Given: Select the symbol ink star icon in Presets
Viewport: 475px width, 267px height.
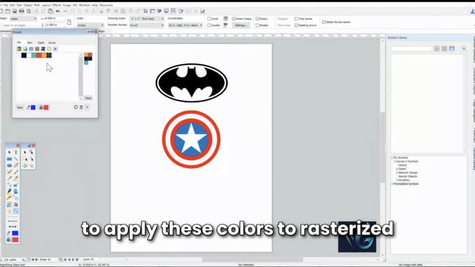Looking at the screenshot, I should coord(55,49).
